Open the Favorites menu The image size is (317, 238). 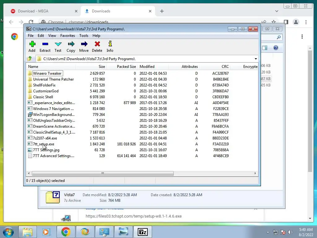click(68, 36)
